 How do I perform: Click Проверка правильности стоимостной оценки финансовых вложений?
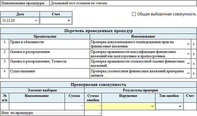tap(138, 63)
